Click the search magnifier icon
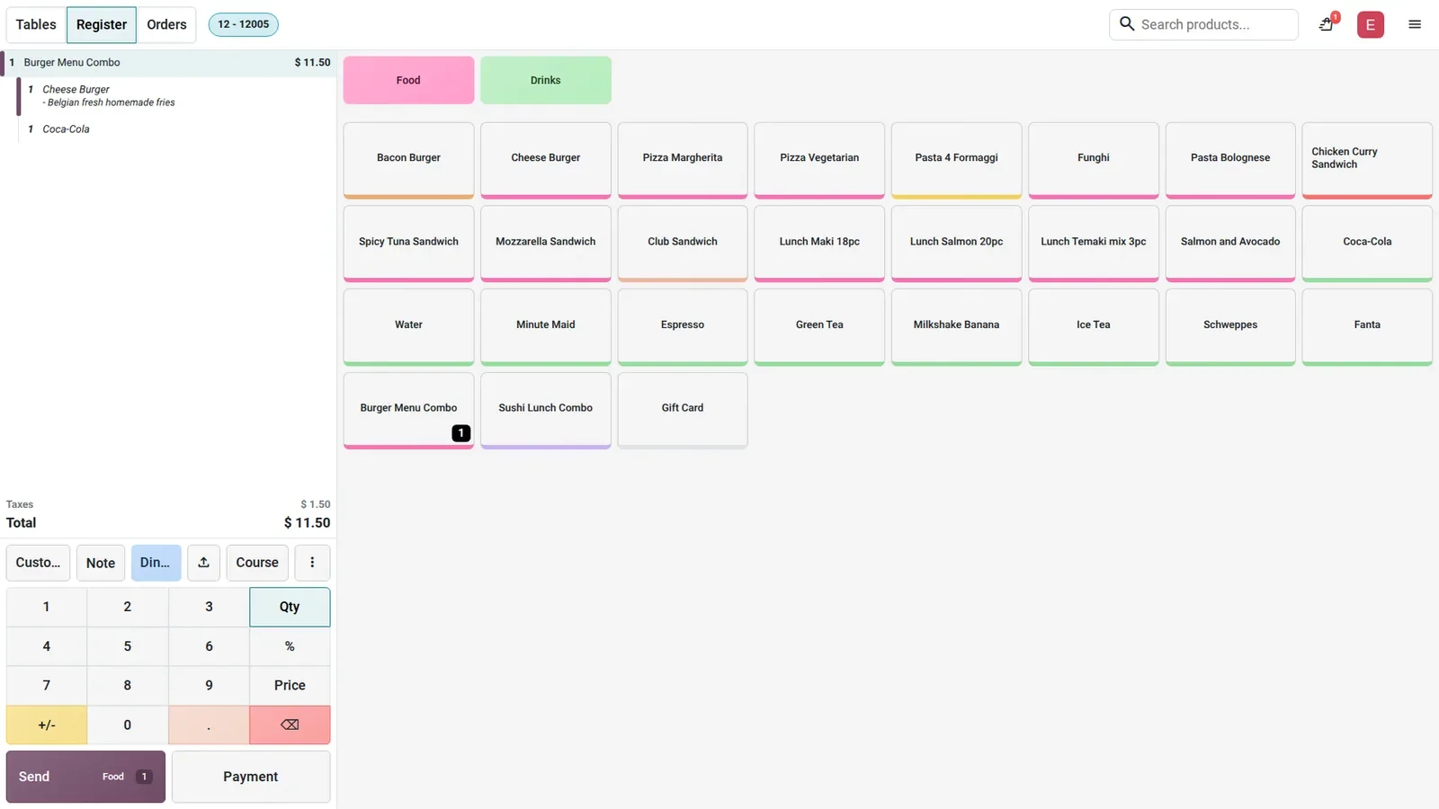Viewport: 1439px width, 809px height. (x=1126, y=23)
